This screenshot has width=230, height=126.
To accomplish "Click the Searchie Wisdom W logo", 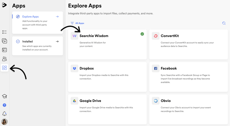I will click(74, 36).
